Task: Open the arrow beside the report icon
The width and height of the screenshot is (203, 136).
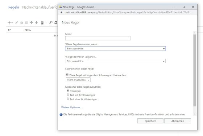Action: pyautogui.click(x=46, y=23)
